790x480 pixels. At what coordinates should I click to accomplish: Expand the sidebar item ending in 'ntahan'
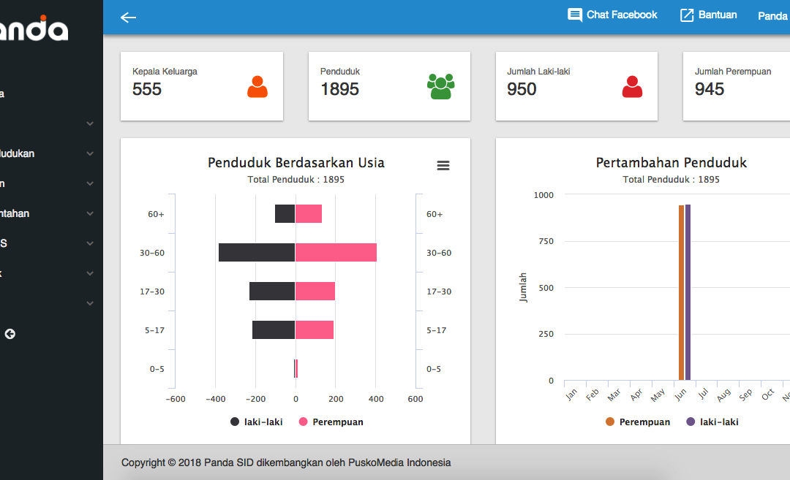(x=90, y=213)
